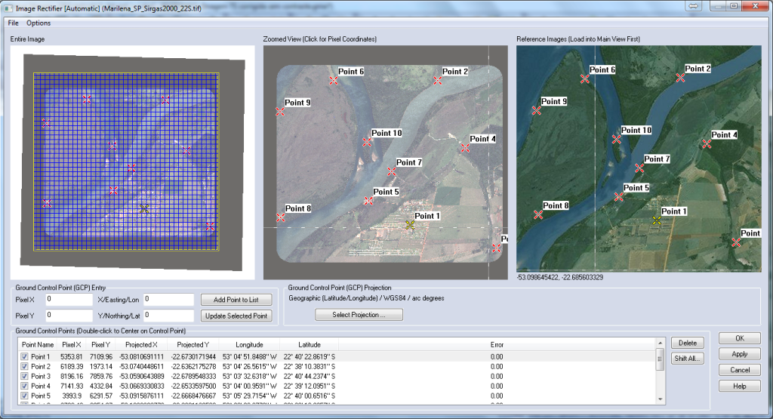This screenshot has width=773, height=419.
Task: Disable the Point 5 checkbox
Action: pyautogui.click(x=24, y=396)
